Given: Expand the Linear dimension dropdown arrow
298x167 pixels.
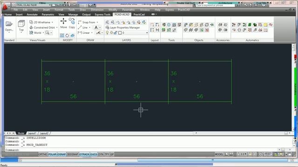Looking at the screenshot, I should (92, 33).
